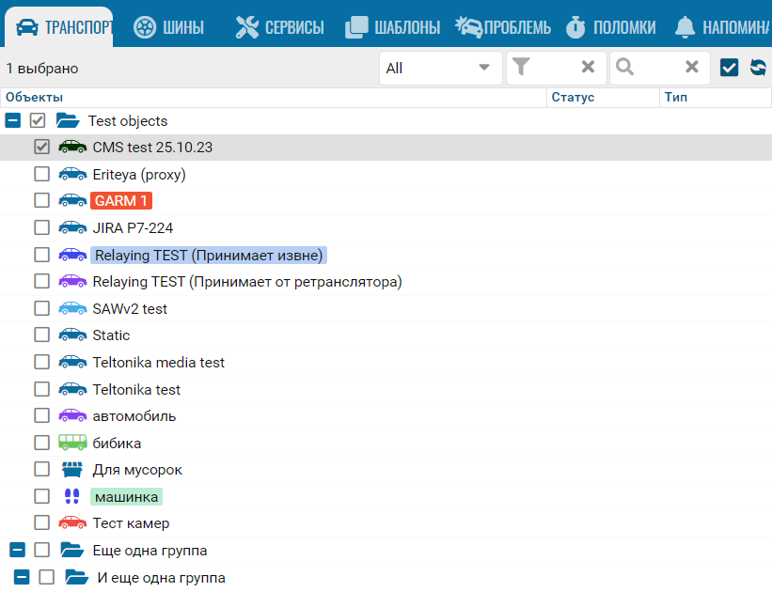Image resolution: width=772 pixels, height=592 pixels.
Task: Switch to the Поломки tab
Action: [x=610, y=27]
